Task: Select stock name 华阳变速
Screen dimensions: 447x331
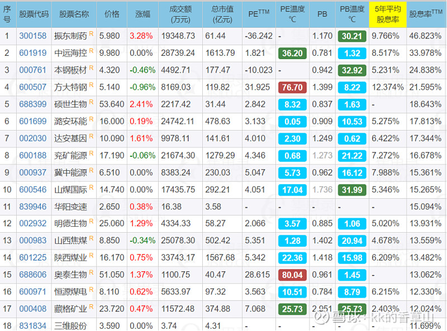Action: pyautogui.click(x=70, y=207)
